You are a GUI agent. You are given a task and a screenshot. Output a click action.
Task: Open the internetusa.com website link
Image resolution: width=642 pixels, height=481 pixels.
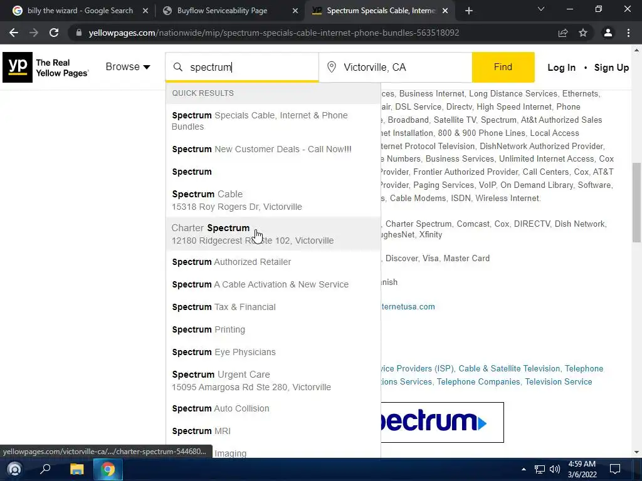tap(408, 307)
